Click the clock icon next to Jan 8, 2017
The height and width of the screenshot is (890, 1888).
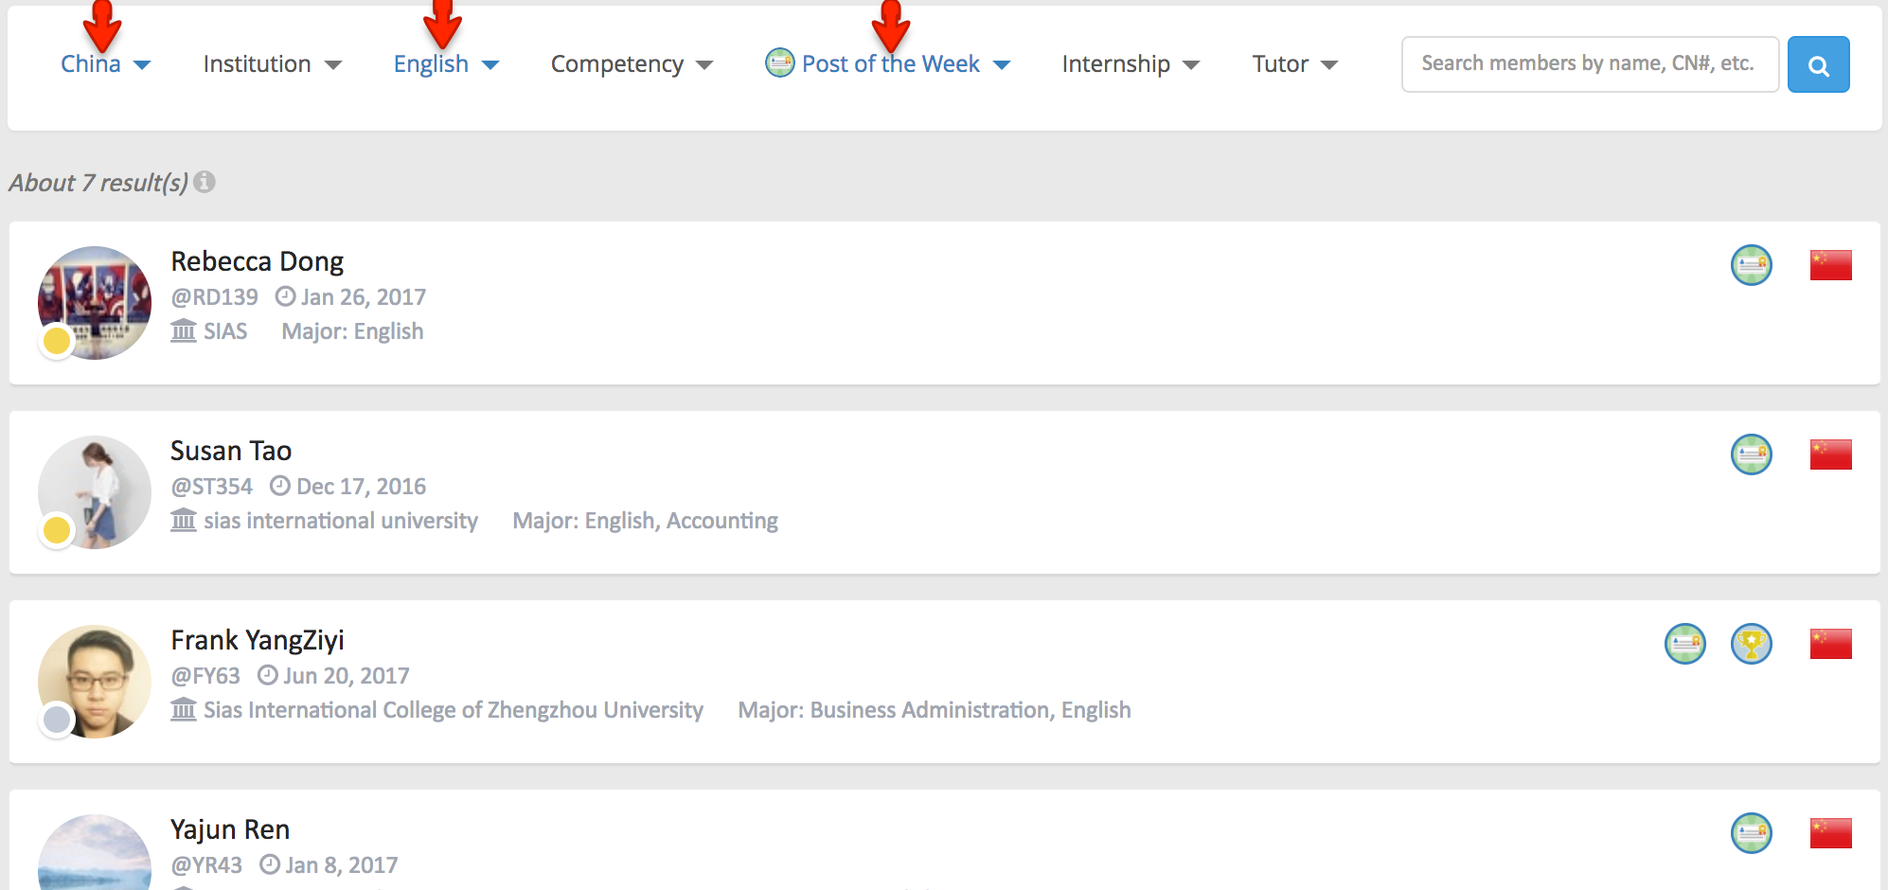pyautogui.click(x=269, y=864)
